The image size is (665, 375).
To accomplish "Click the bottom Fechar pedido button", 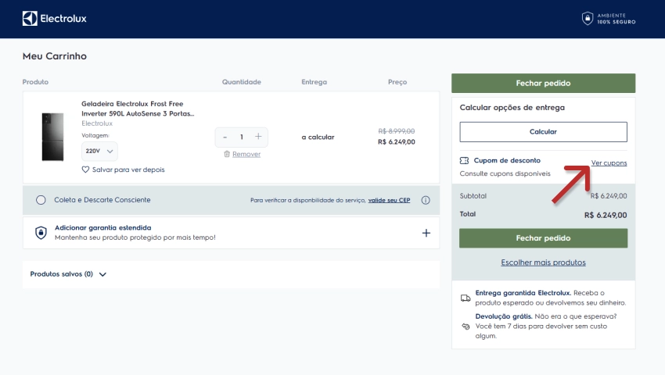I will 543,238.
